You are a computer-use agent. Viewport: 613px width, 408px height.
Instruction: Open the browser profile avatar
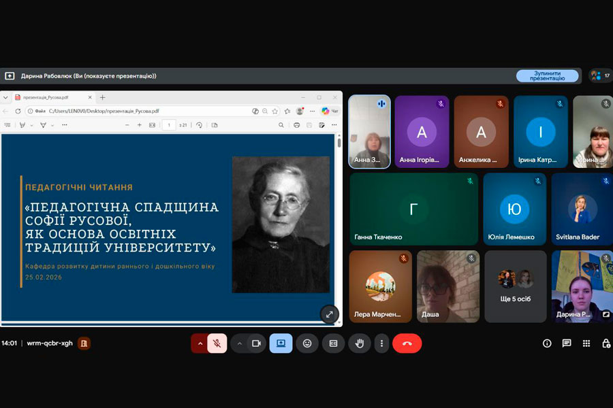tap(300, 112)
